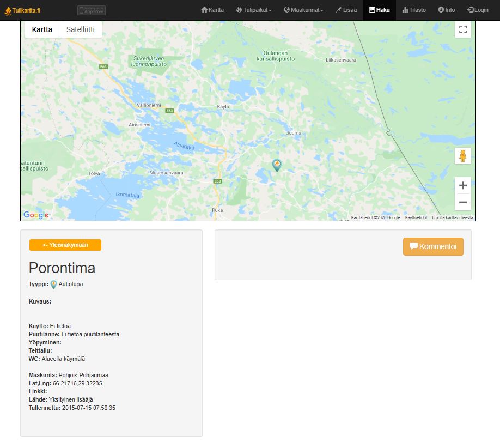Toggle fullscreen map view
This screenshot has width=500, height=448.
coord(463,29)
